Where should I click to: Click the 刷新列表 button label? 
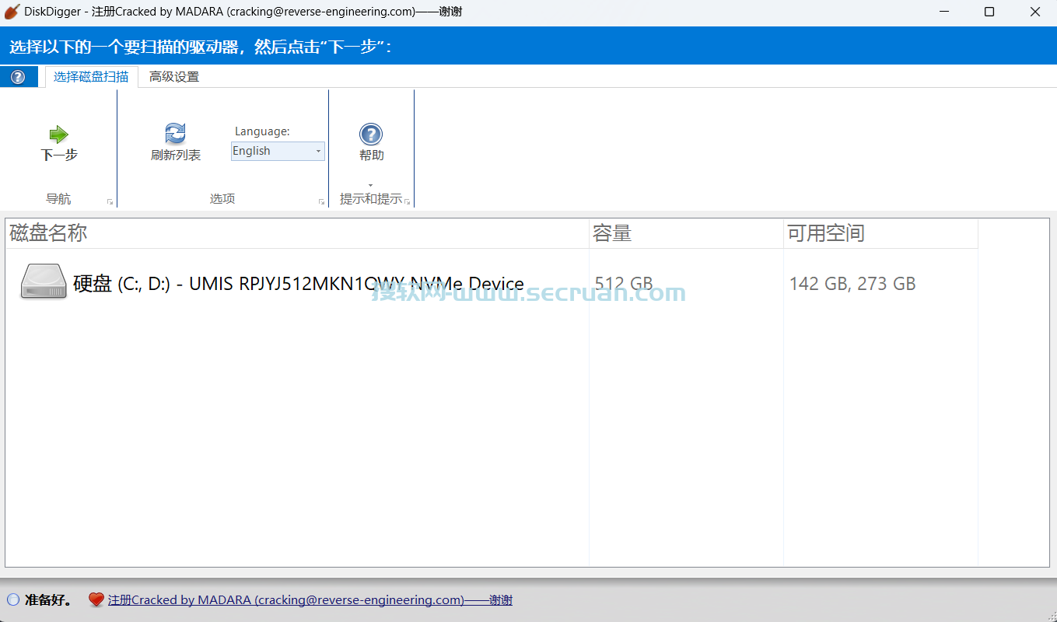[x=176, y=155]
